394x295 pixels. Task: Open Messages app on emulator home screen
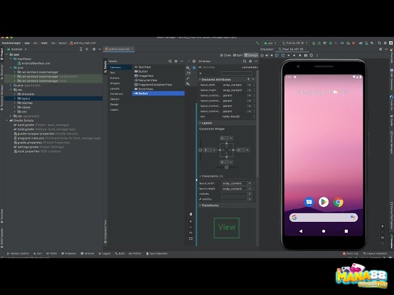pyautogui.click(x=309, y=202)
